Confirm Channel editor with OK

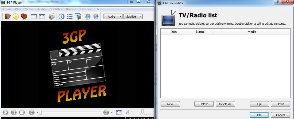[259, 115]
